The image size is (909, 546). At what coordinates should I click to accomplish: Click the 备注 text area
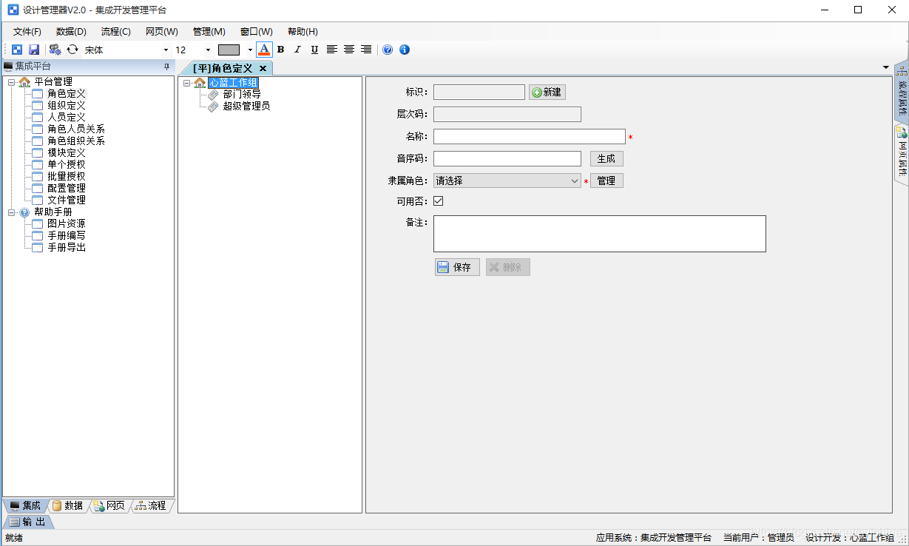coord(600,234)
